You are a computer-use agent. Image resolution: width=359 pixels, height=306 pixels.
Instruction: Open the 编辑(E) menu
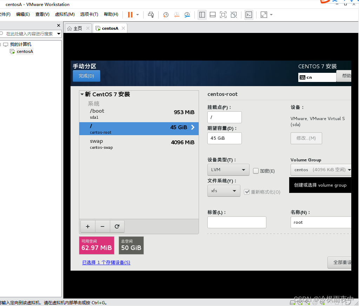pos(23,14)
